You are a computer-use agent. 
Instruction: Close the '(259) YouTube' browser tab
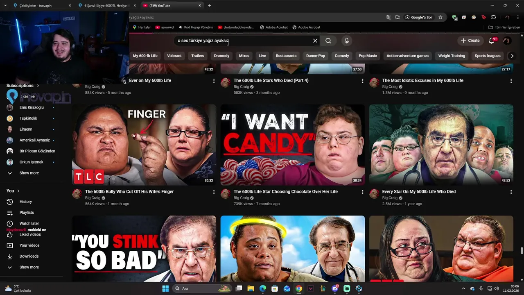tap(200, 6)
